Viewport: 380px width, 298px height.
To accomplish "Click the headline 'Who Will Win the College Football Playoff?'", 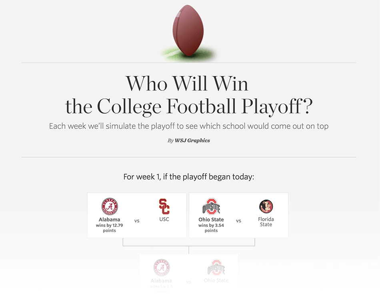I will [189, 94].
